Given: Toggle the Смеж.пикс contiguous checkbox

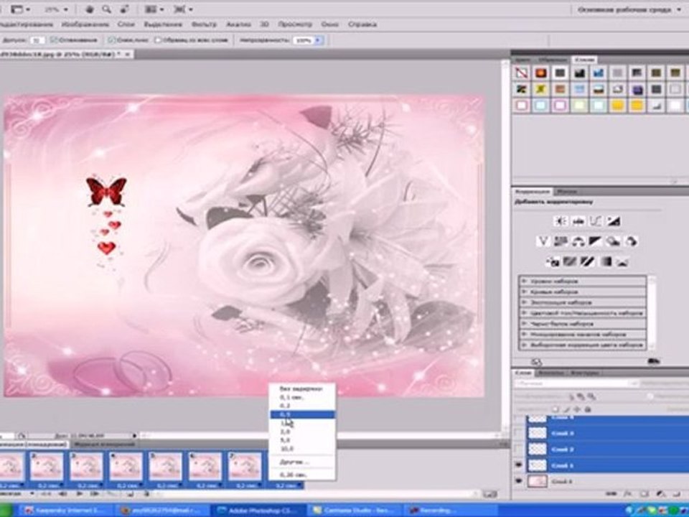Looking at the screenshot, I should point(112,40).
